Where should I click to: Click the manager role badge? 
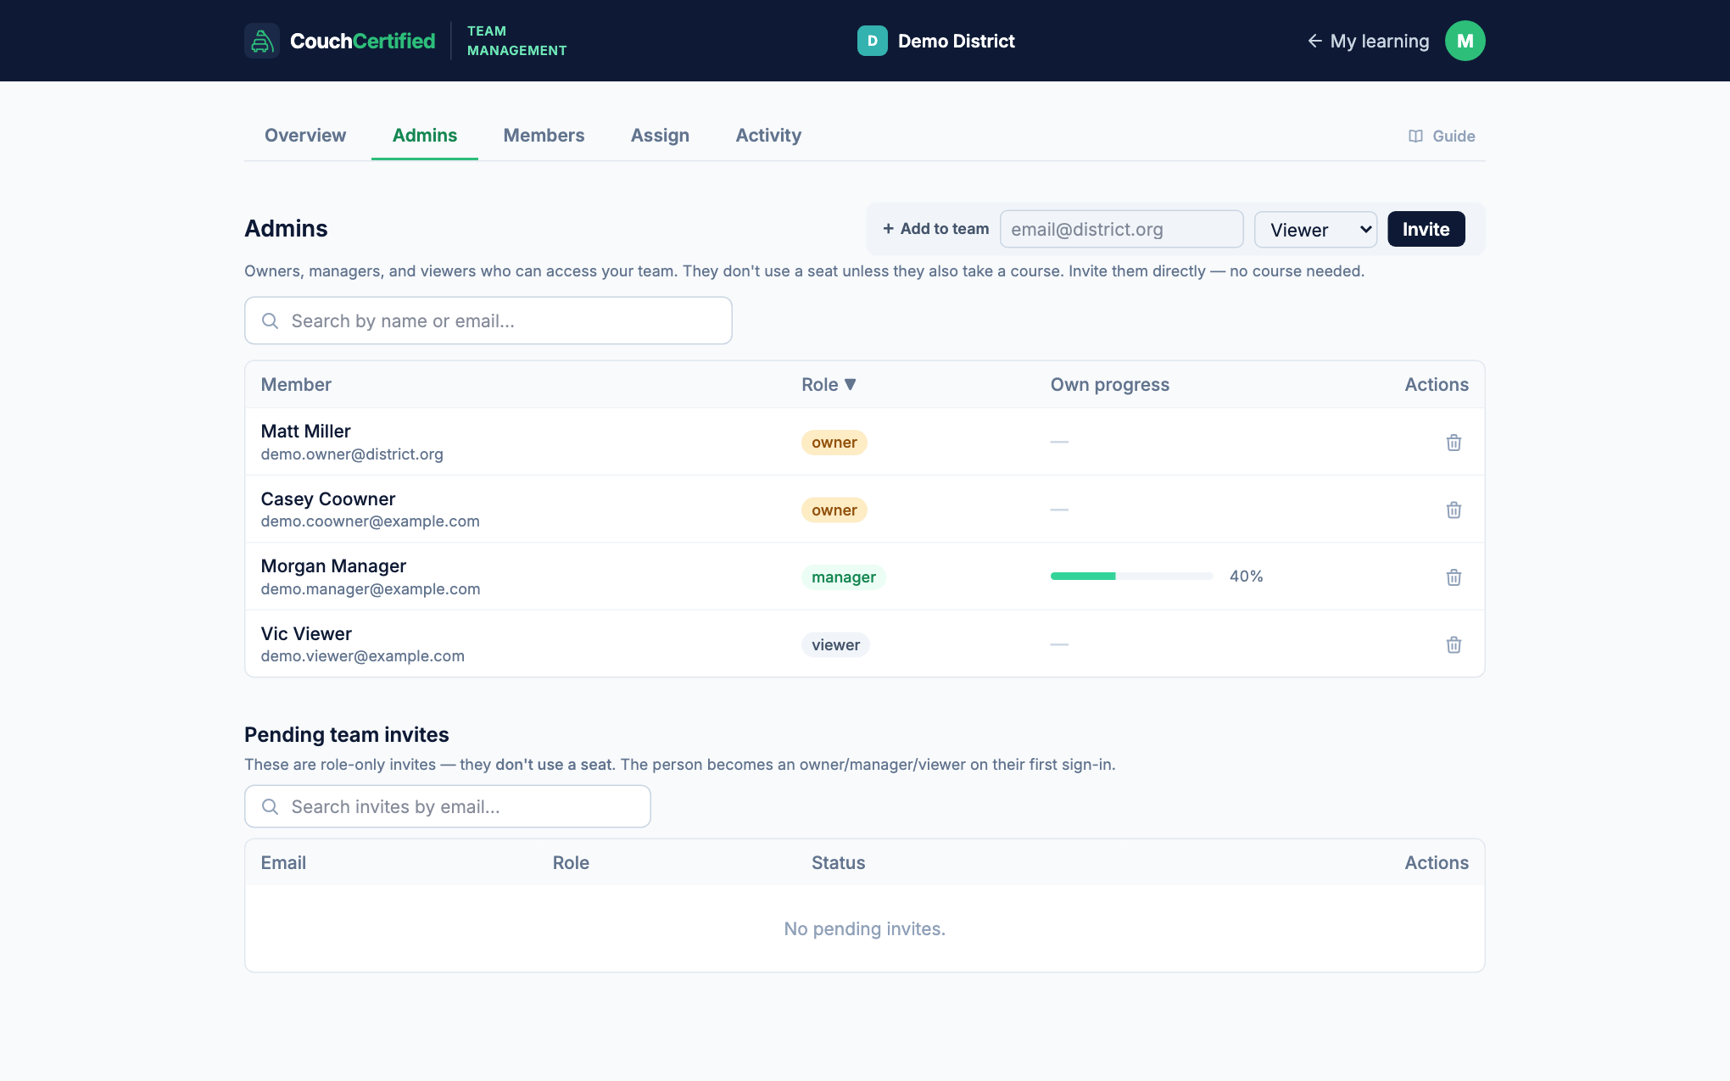tap(843, 577)
